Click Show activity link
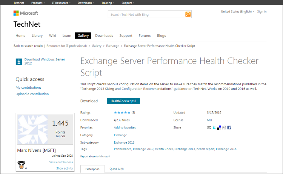283x174 pixels. pyautogui.click(x=65, y=168)
